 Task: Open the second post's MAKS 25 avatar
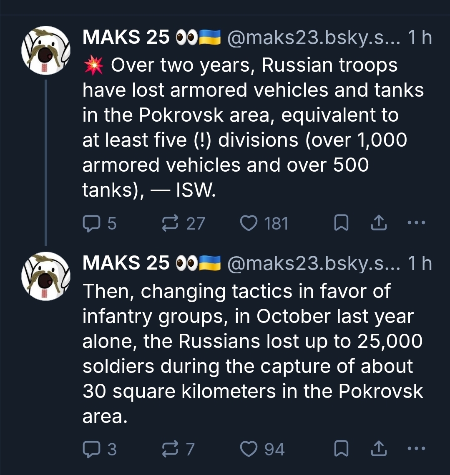point(46,276)
